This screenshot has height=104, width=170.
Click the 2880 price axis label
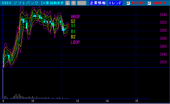(x=163, y=38)
